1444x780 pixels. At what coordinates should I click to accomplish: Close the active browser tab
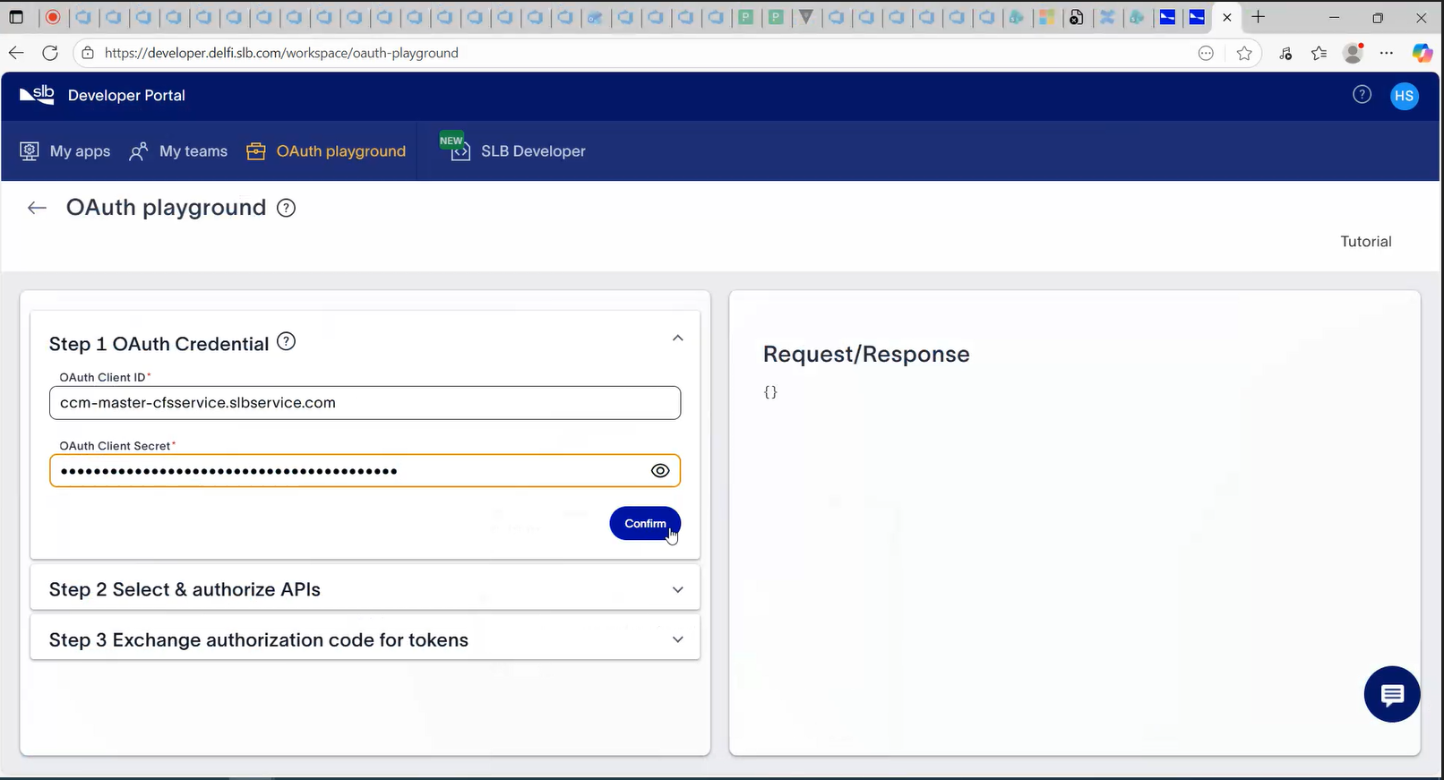[x=1227, y=17]
